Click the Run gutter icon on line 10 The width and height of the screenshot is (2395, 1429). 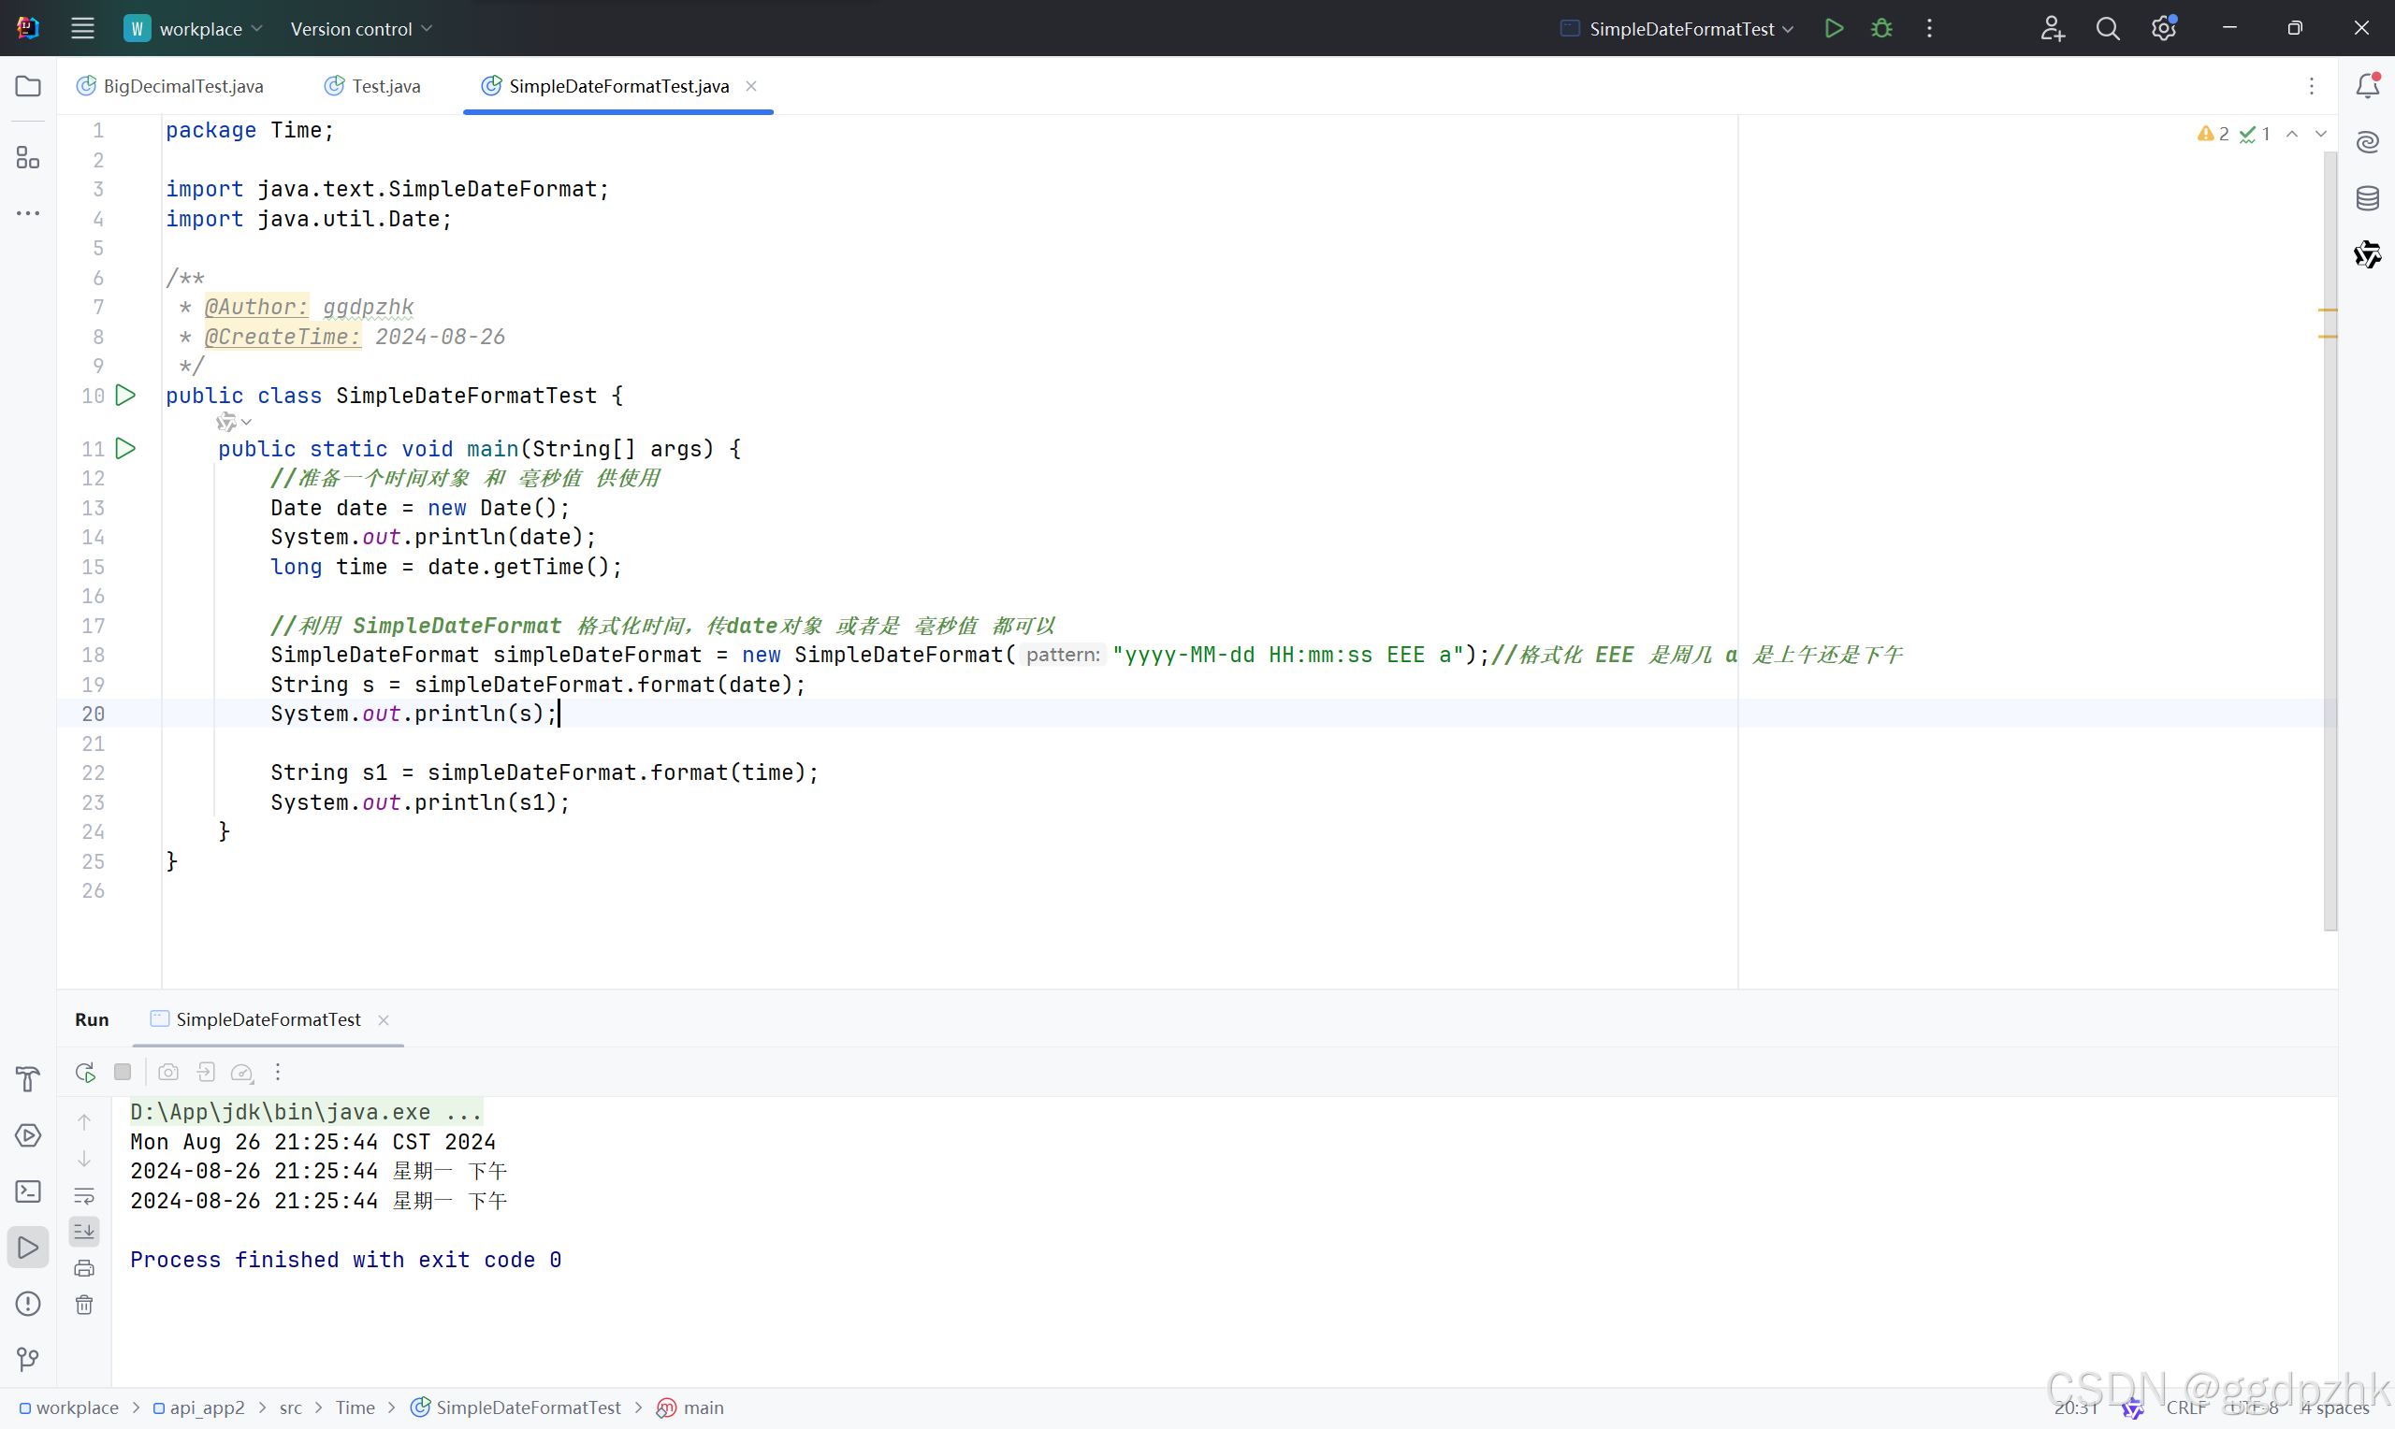(x=125, y=396)
